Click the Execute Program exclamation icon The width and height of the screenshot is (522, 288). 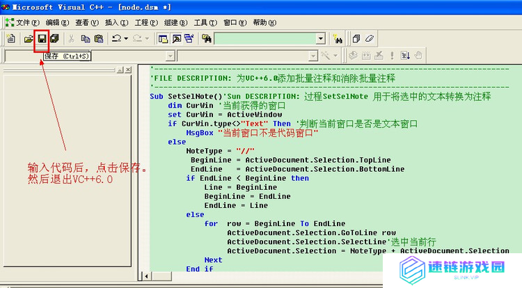tap(392, 56)
